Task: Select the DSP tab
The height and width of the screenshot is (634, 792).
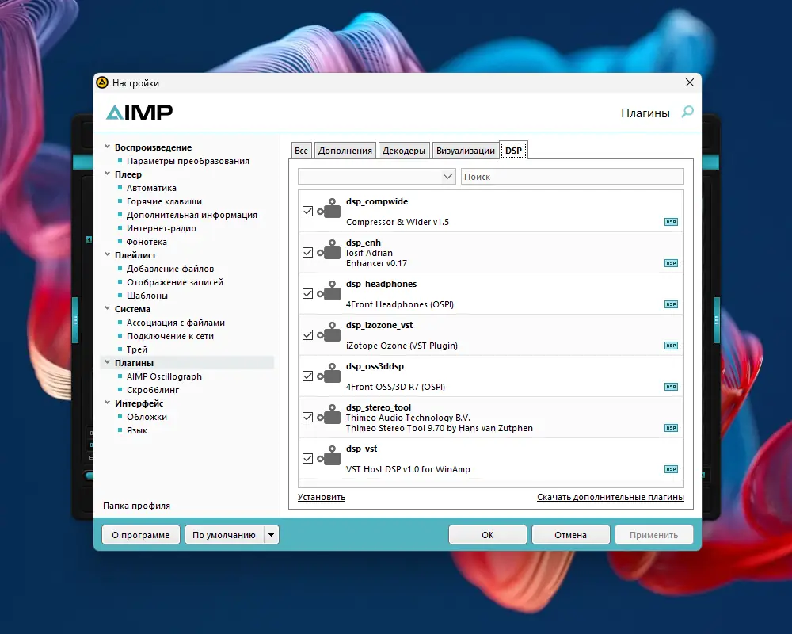Action: pos(514,150)
